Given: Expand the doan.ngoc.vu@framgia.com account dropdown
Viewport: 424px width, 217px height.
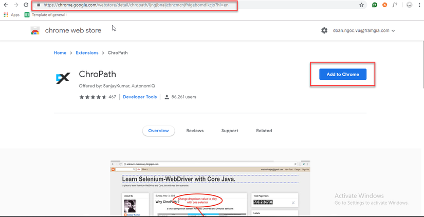Looking at the screenshot, I should [x=364, y=30].
